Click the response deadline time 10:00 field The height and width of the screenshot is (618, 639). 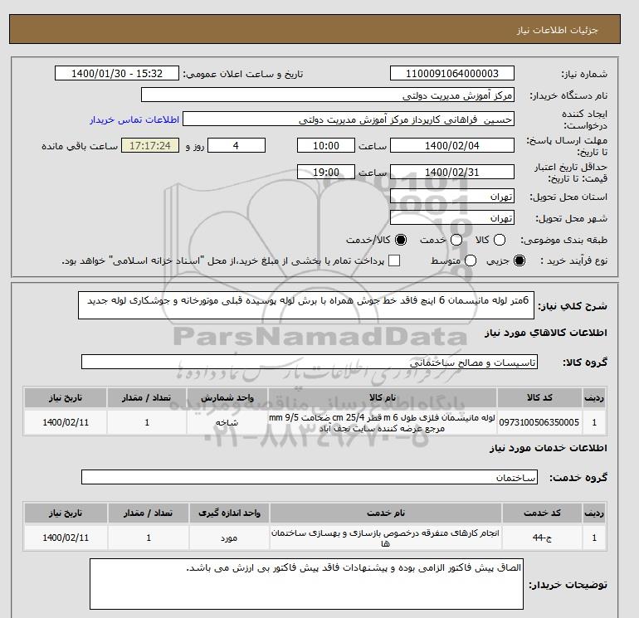point(326,145)
